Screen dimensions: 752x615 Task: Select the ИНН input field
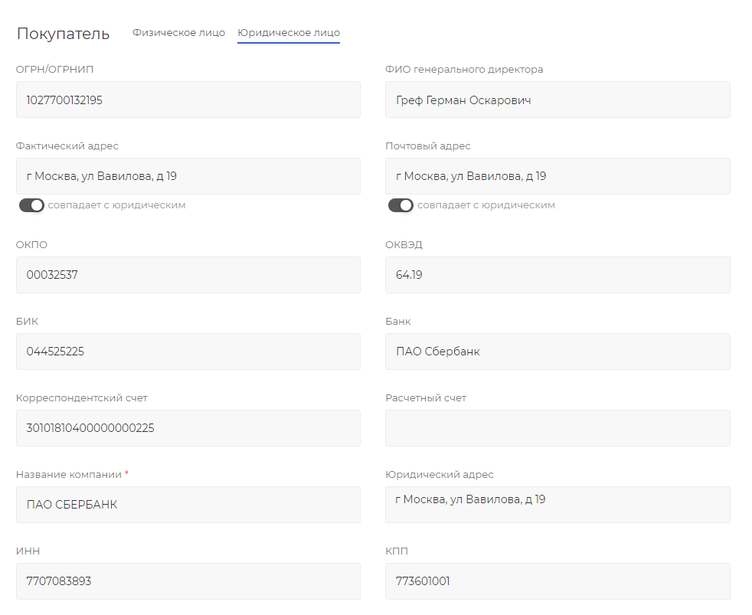pyautogui.click(x=188, y=581)
